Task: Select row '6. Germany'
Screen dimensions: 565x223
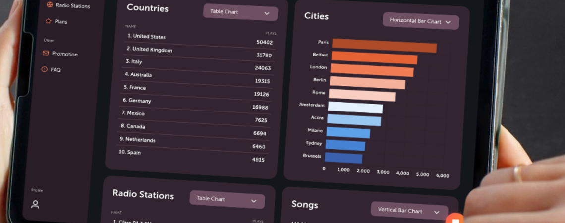Action: point(195,104)
